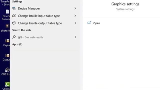Select the New Text Document desktop icon

7,12
